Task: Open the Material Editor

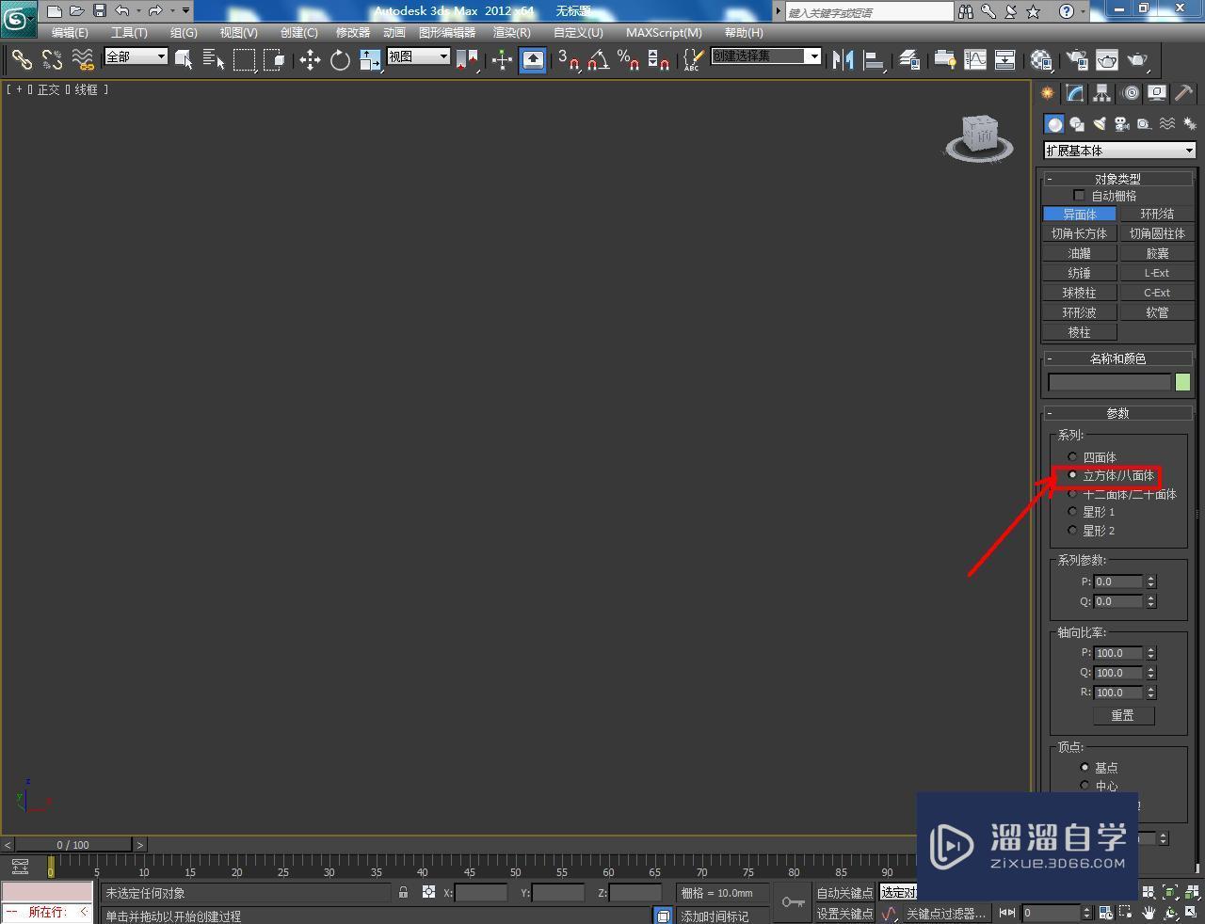Action: click(1040, 59)
